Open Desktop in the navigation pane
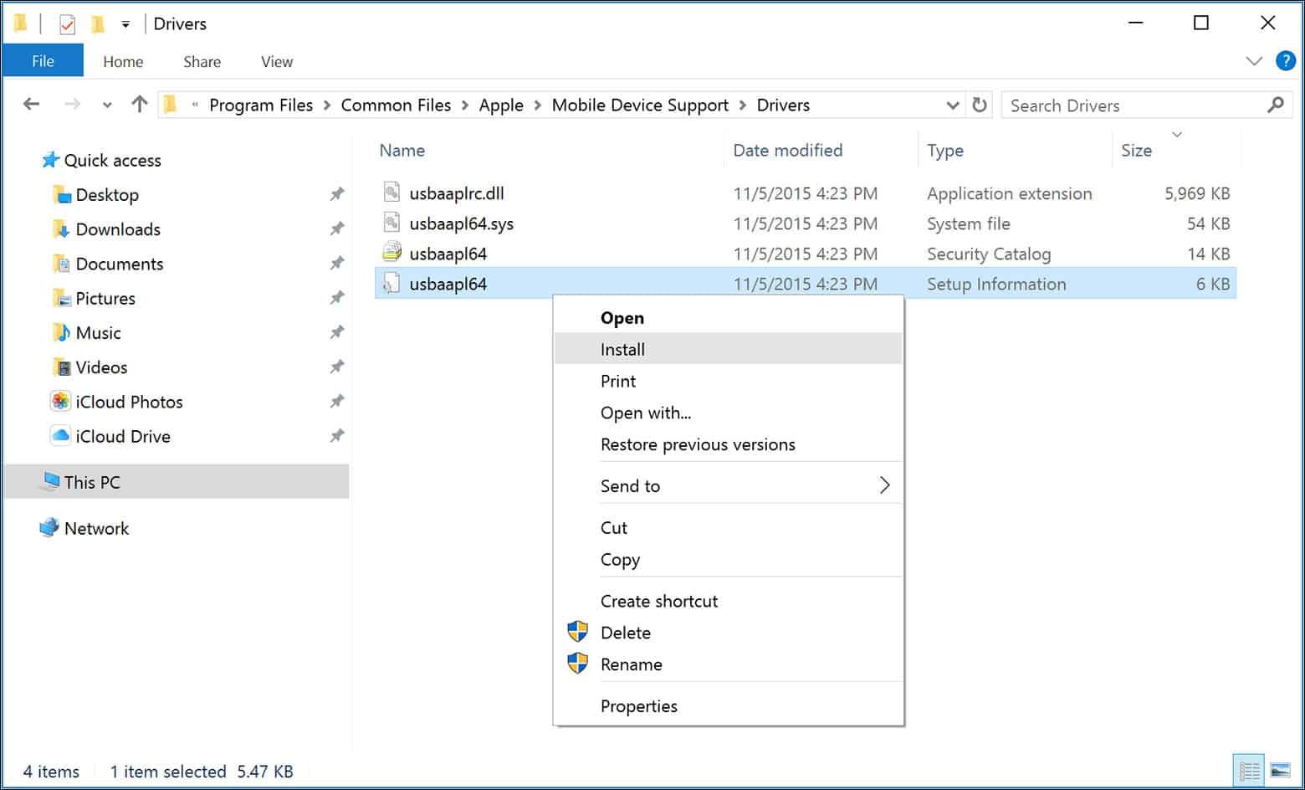The height and width of the screenshot is (790, 1305). pyautogui.click(x=107, y=195)
